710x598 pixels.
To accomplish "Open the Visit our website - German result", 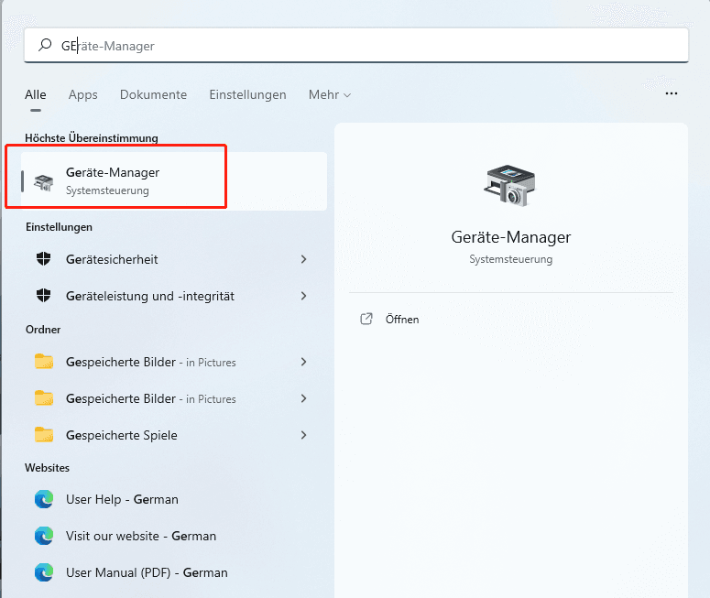I will [x=141, y=536].
